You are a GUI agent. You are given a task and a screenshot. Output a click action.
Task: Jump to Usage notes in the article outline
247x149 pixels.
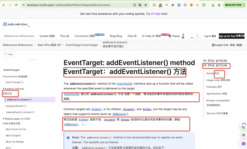218,80
